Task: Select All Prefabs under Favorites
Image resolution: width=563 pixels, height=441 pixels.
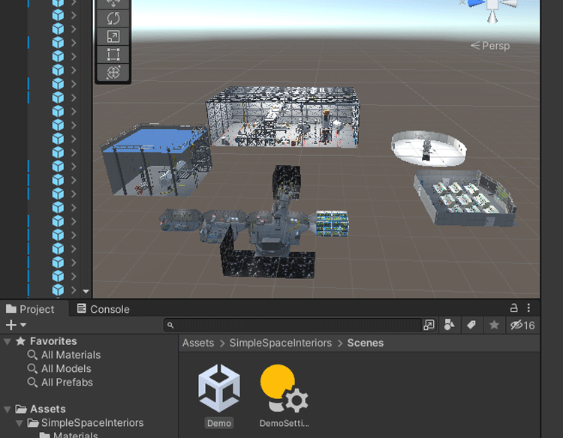Action: click(x=67, y=382)
